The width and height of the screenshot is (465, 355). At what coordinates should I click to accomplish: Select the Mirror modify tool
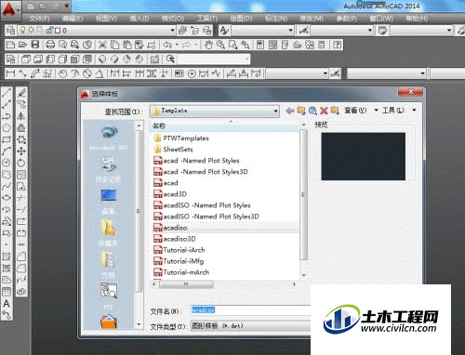21,116
